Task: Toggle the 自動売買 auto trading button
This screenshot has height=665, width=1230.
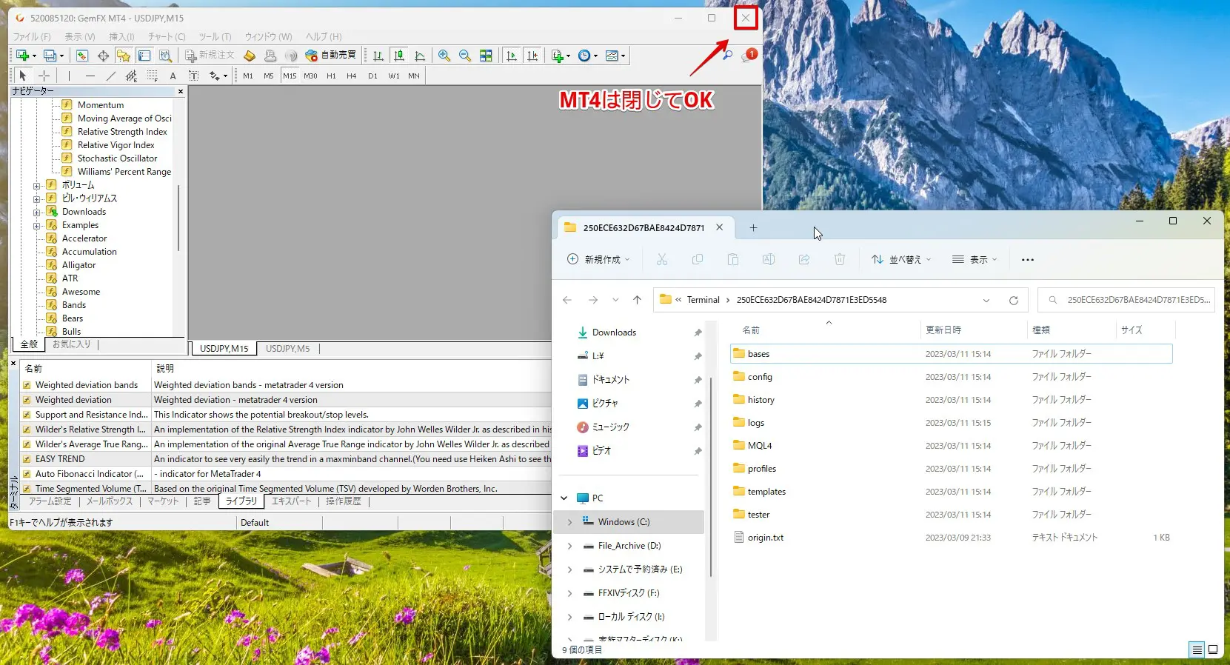Action: point(330,56)
